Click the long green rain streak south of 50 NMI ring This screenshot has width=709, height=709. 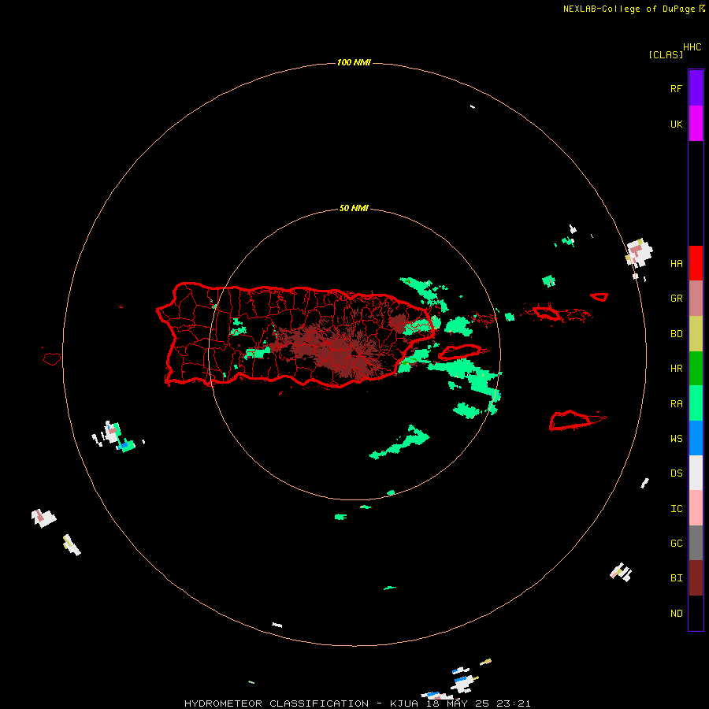(399, 442)
